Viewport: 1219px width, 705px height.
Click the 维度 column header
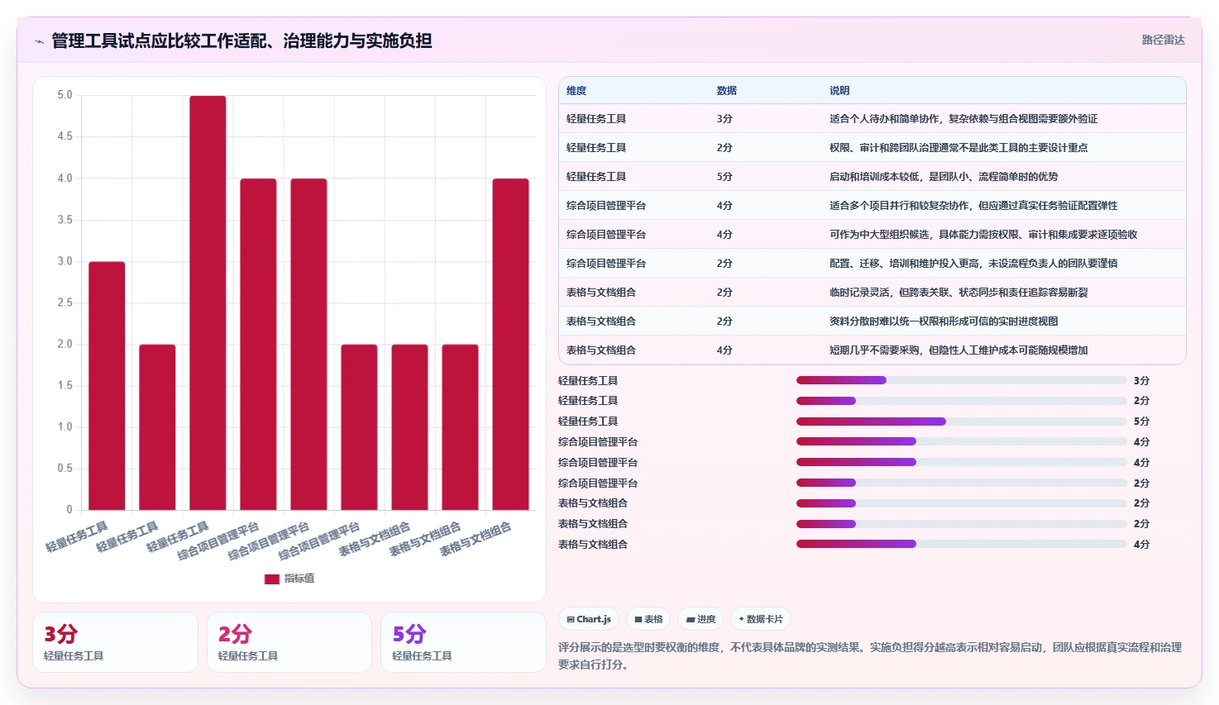click(576, 91)
